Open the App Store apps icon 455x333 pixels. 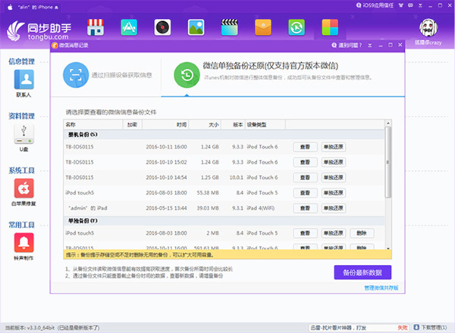[x=129, y=27]
